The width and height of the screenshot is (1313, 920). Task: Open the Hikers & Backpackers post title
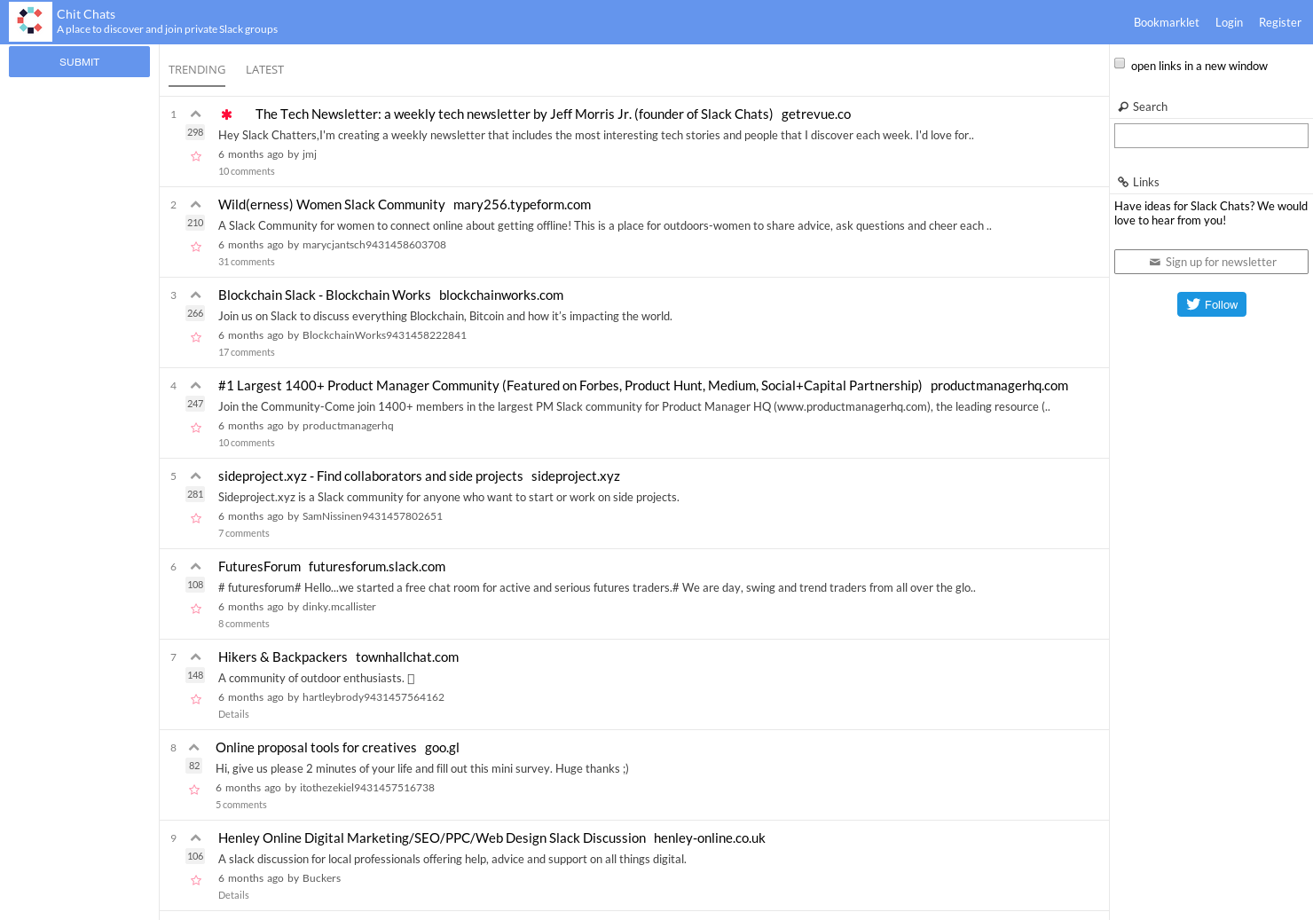[282, 657]
